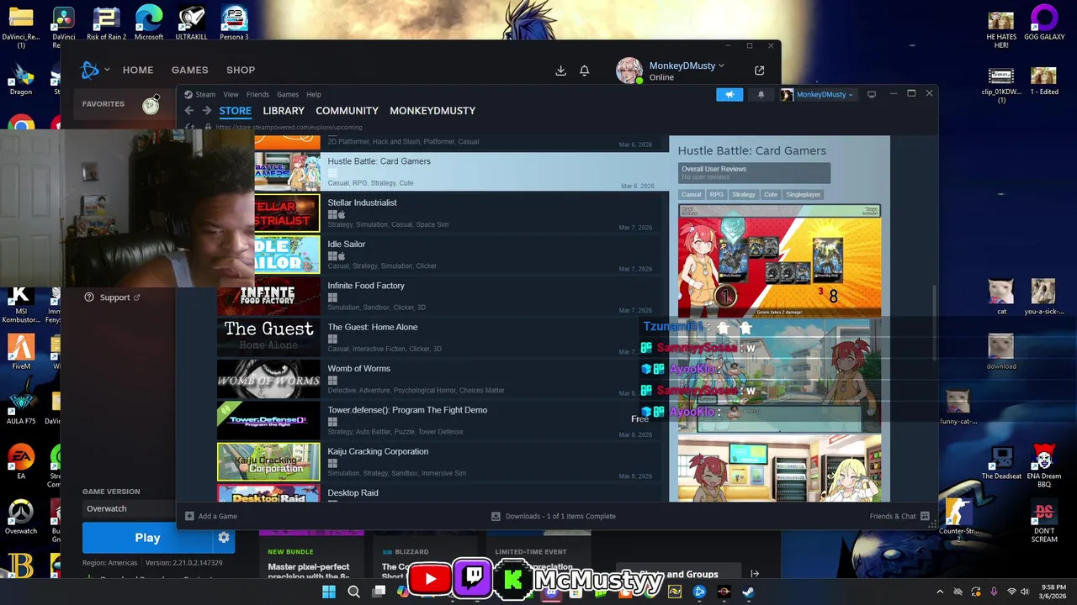Switch to Steam LIBRARY tab

point(284,111)
